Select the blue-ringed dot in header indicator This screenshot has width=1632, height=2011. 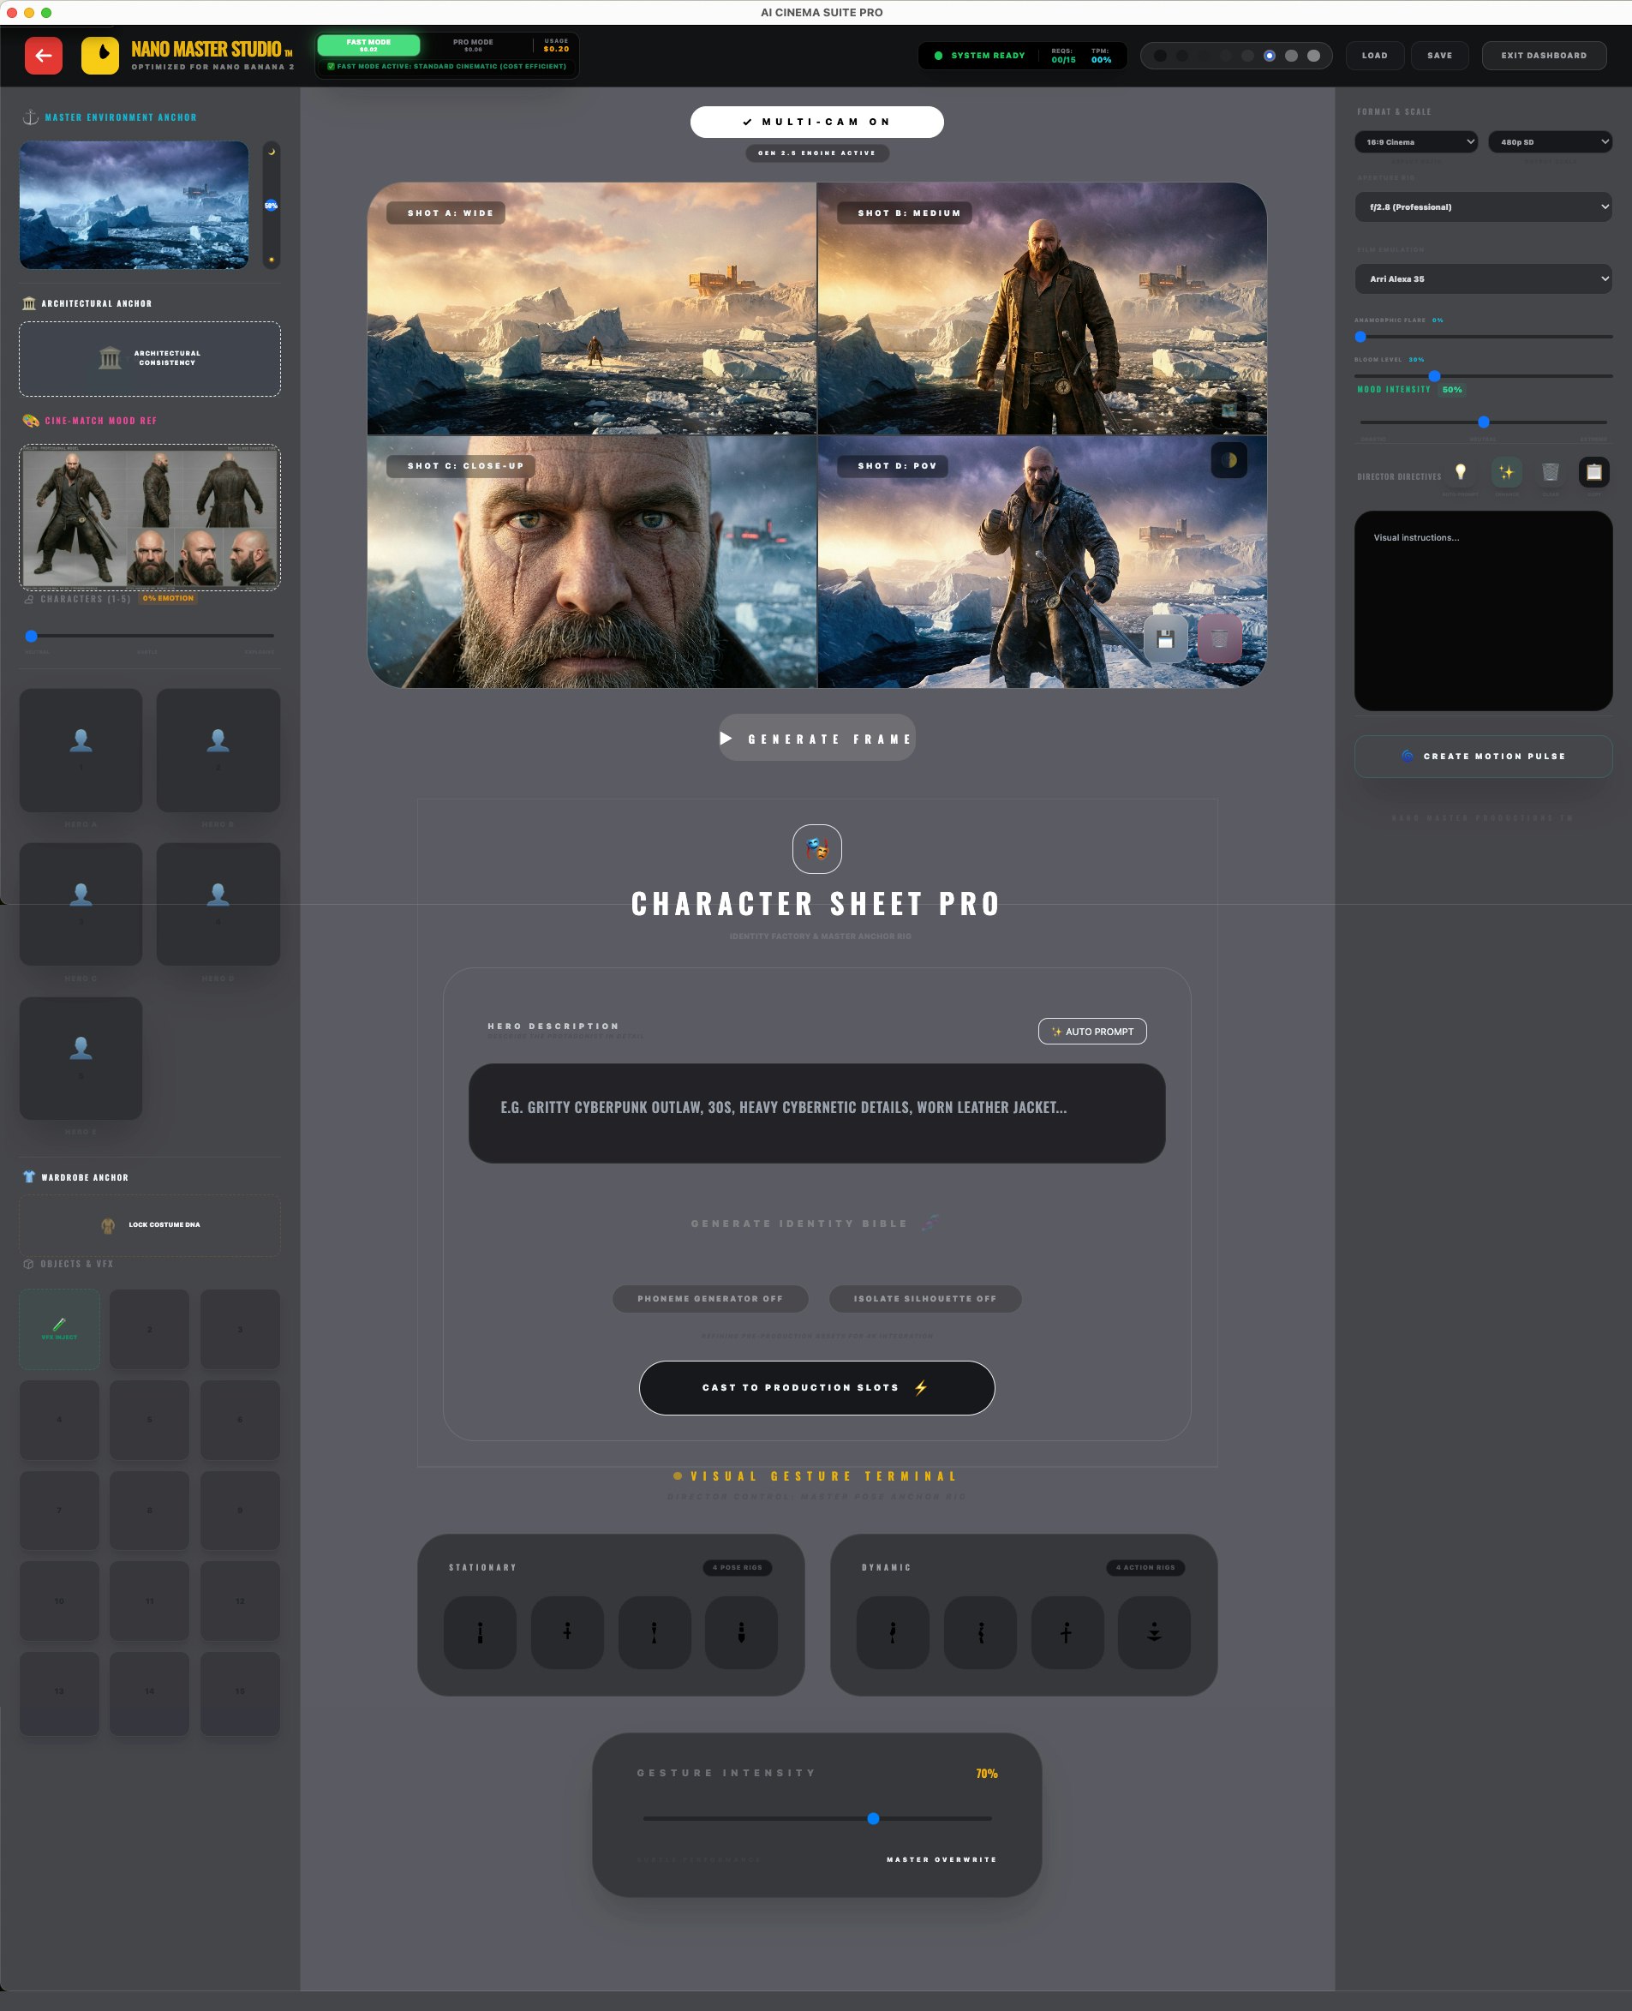tap(1269, 56)
